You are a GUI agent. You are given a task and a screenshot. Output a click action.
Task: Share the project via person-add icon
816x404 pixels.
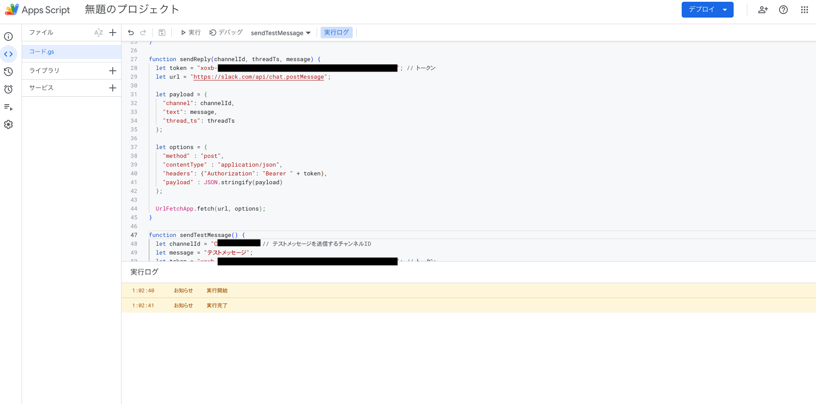(x=763, y=9)
